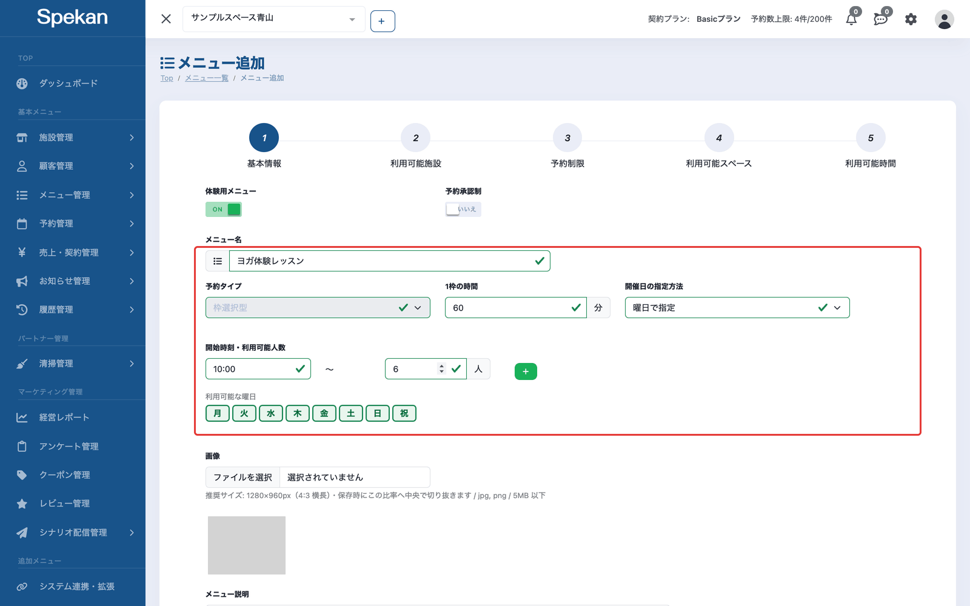Click the システム連携・拡張 link icon

[x=22, y=587]
